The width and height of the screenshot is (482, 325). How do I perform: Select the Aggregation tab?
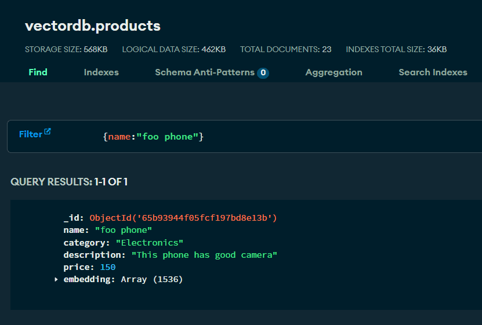334,72
